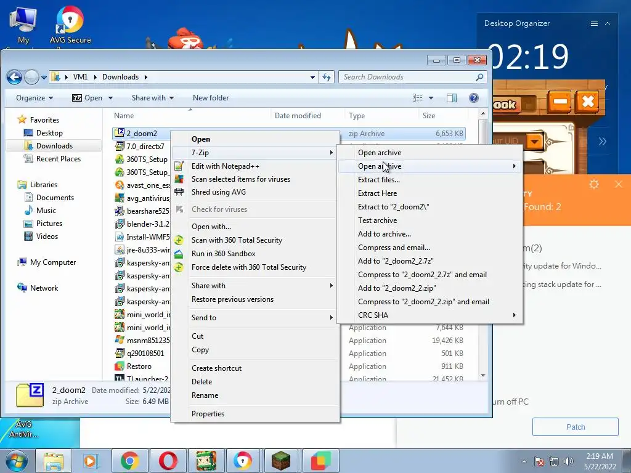Open the toolbar Share with dropdown
Image resolution: width=631 pixels, height=473 pixels.
153,98
